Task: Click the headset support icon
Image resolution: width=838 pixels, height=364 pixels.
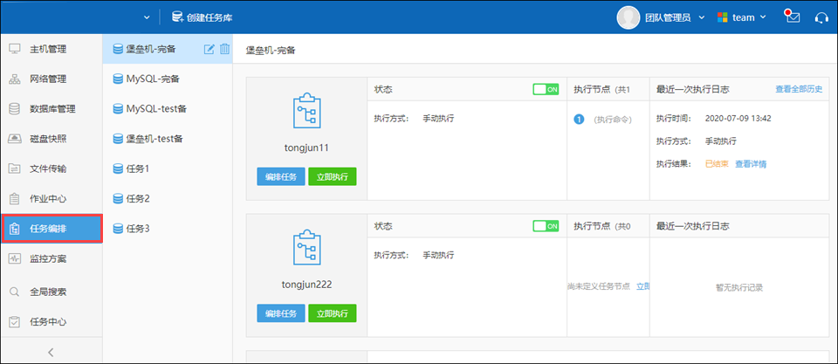Action: 821,17
